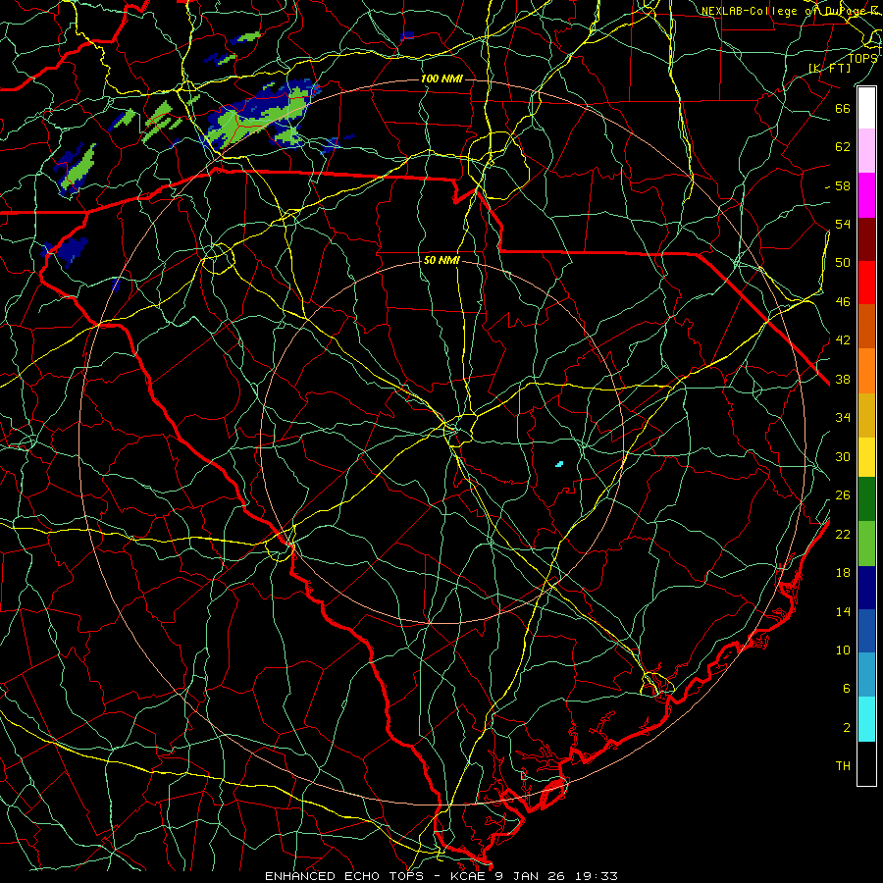This screenshot has height=883, width=883.
Task: Pick the bright orange legend band
Action: [866, 371]
